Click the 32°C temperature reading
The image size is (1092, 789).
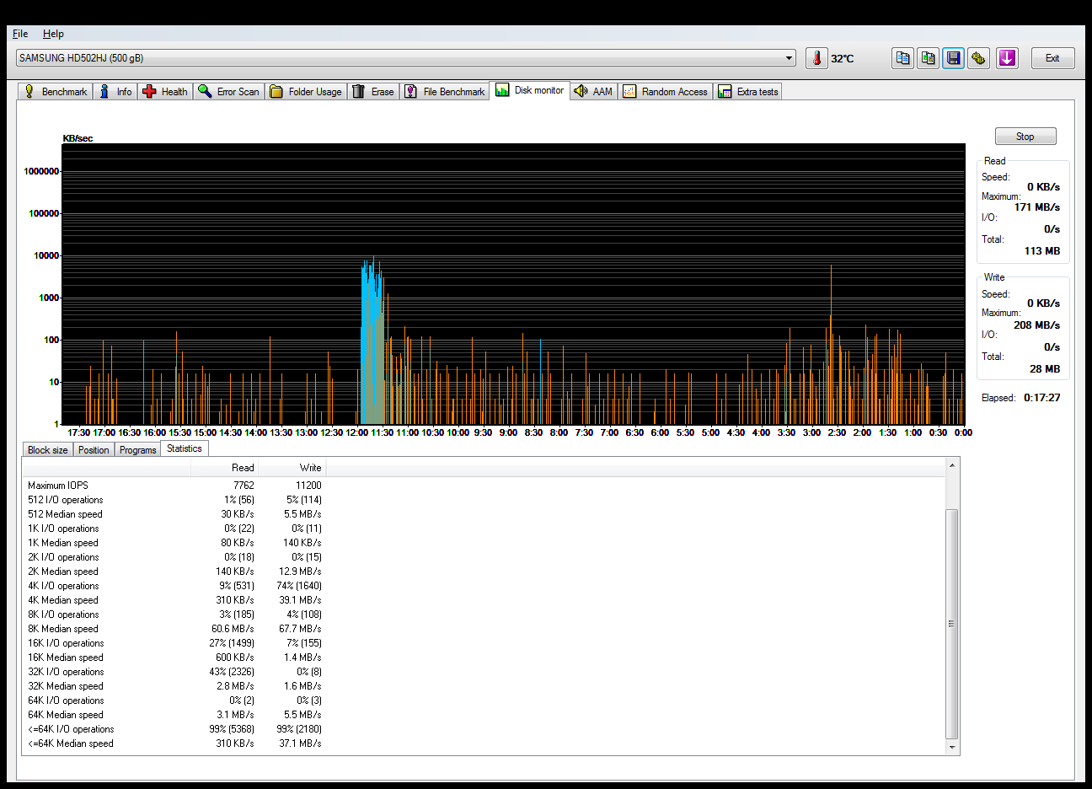(843, 58)
